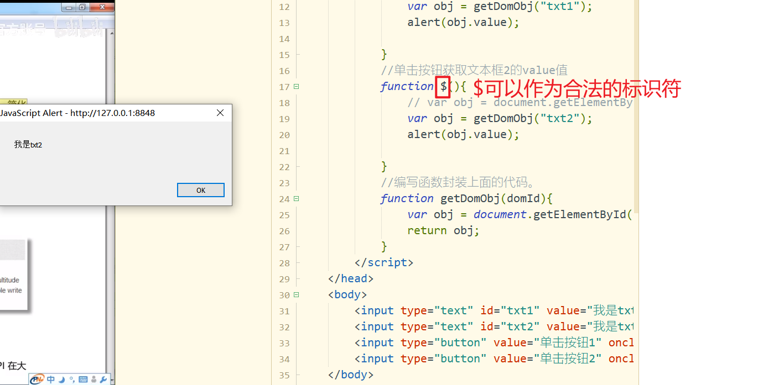Viewport: 784px width, 385px height.
Task: Click the browser window scroll-up arrow
Action: click(x=111, y=33)
